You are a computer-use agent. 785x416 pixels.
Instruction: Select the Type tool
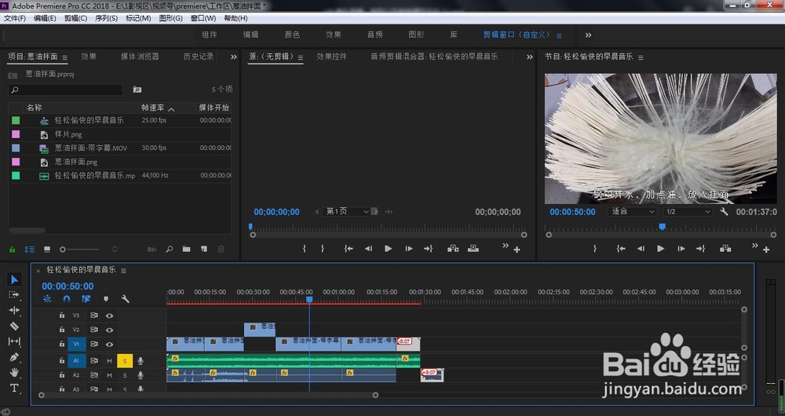pyautogui.click(x=14, y=388)
